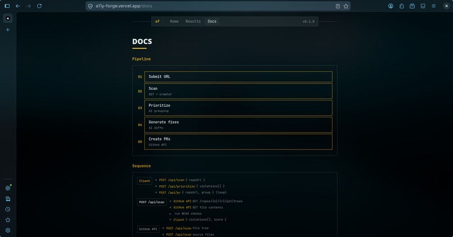Click the archive box toolbar icon

click(413, 6)
